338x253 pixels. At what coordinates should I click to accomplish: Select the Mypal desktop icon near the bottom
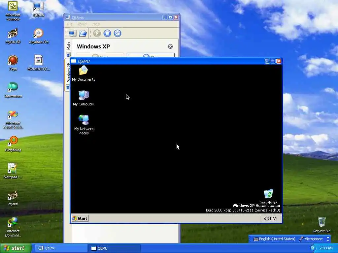[13, 198]
